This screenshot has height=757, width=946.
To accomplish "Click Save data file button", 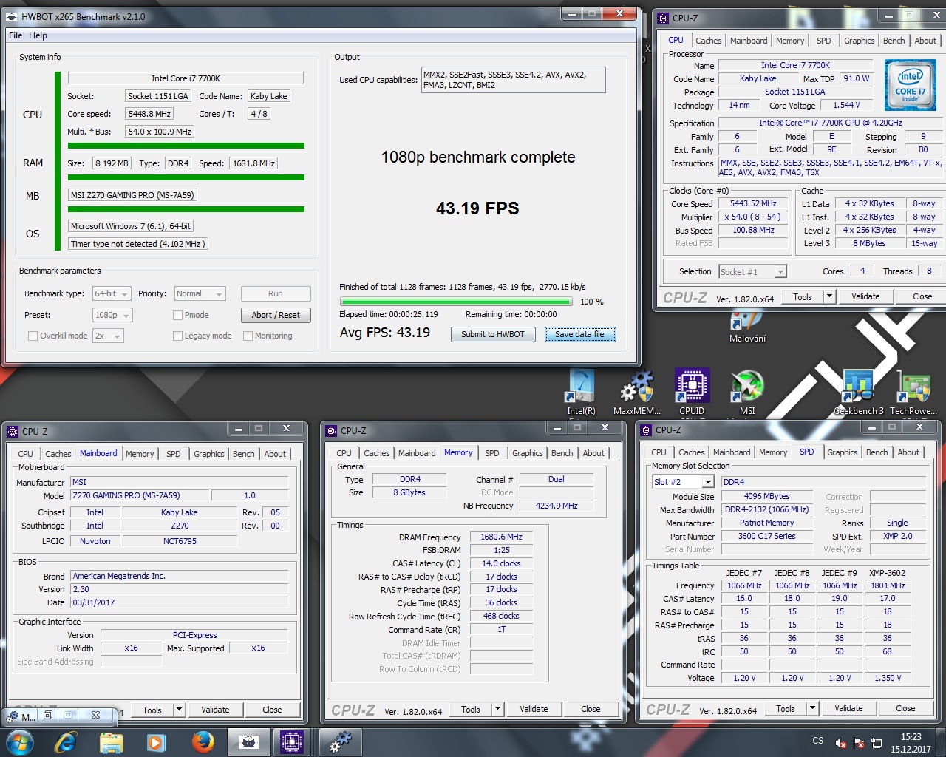I will click(x=580, y=334).
